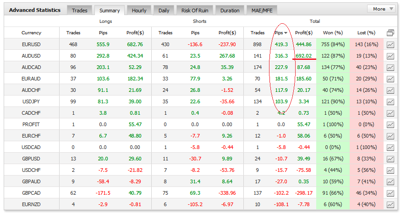Select the PROFIT row label
This screenshot has height=213, width=401.
click(x=31, y=124)
